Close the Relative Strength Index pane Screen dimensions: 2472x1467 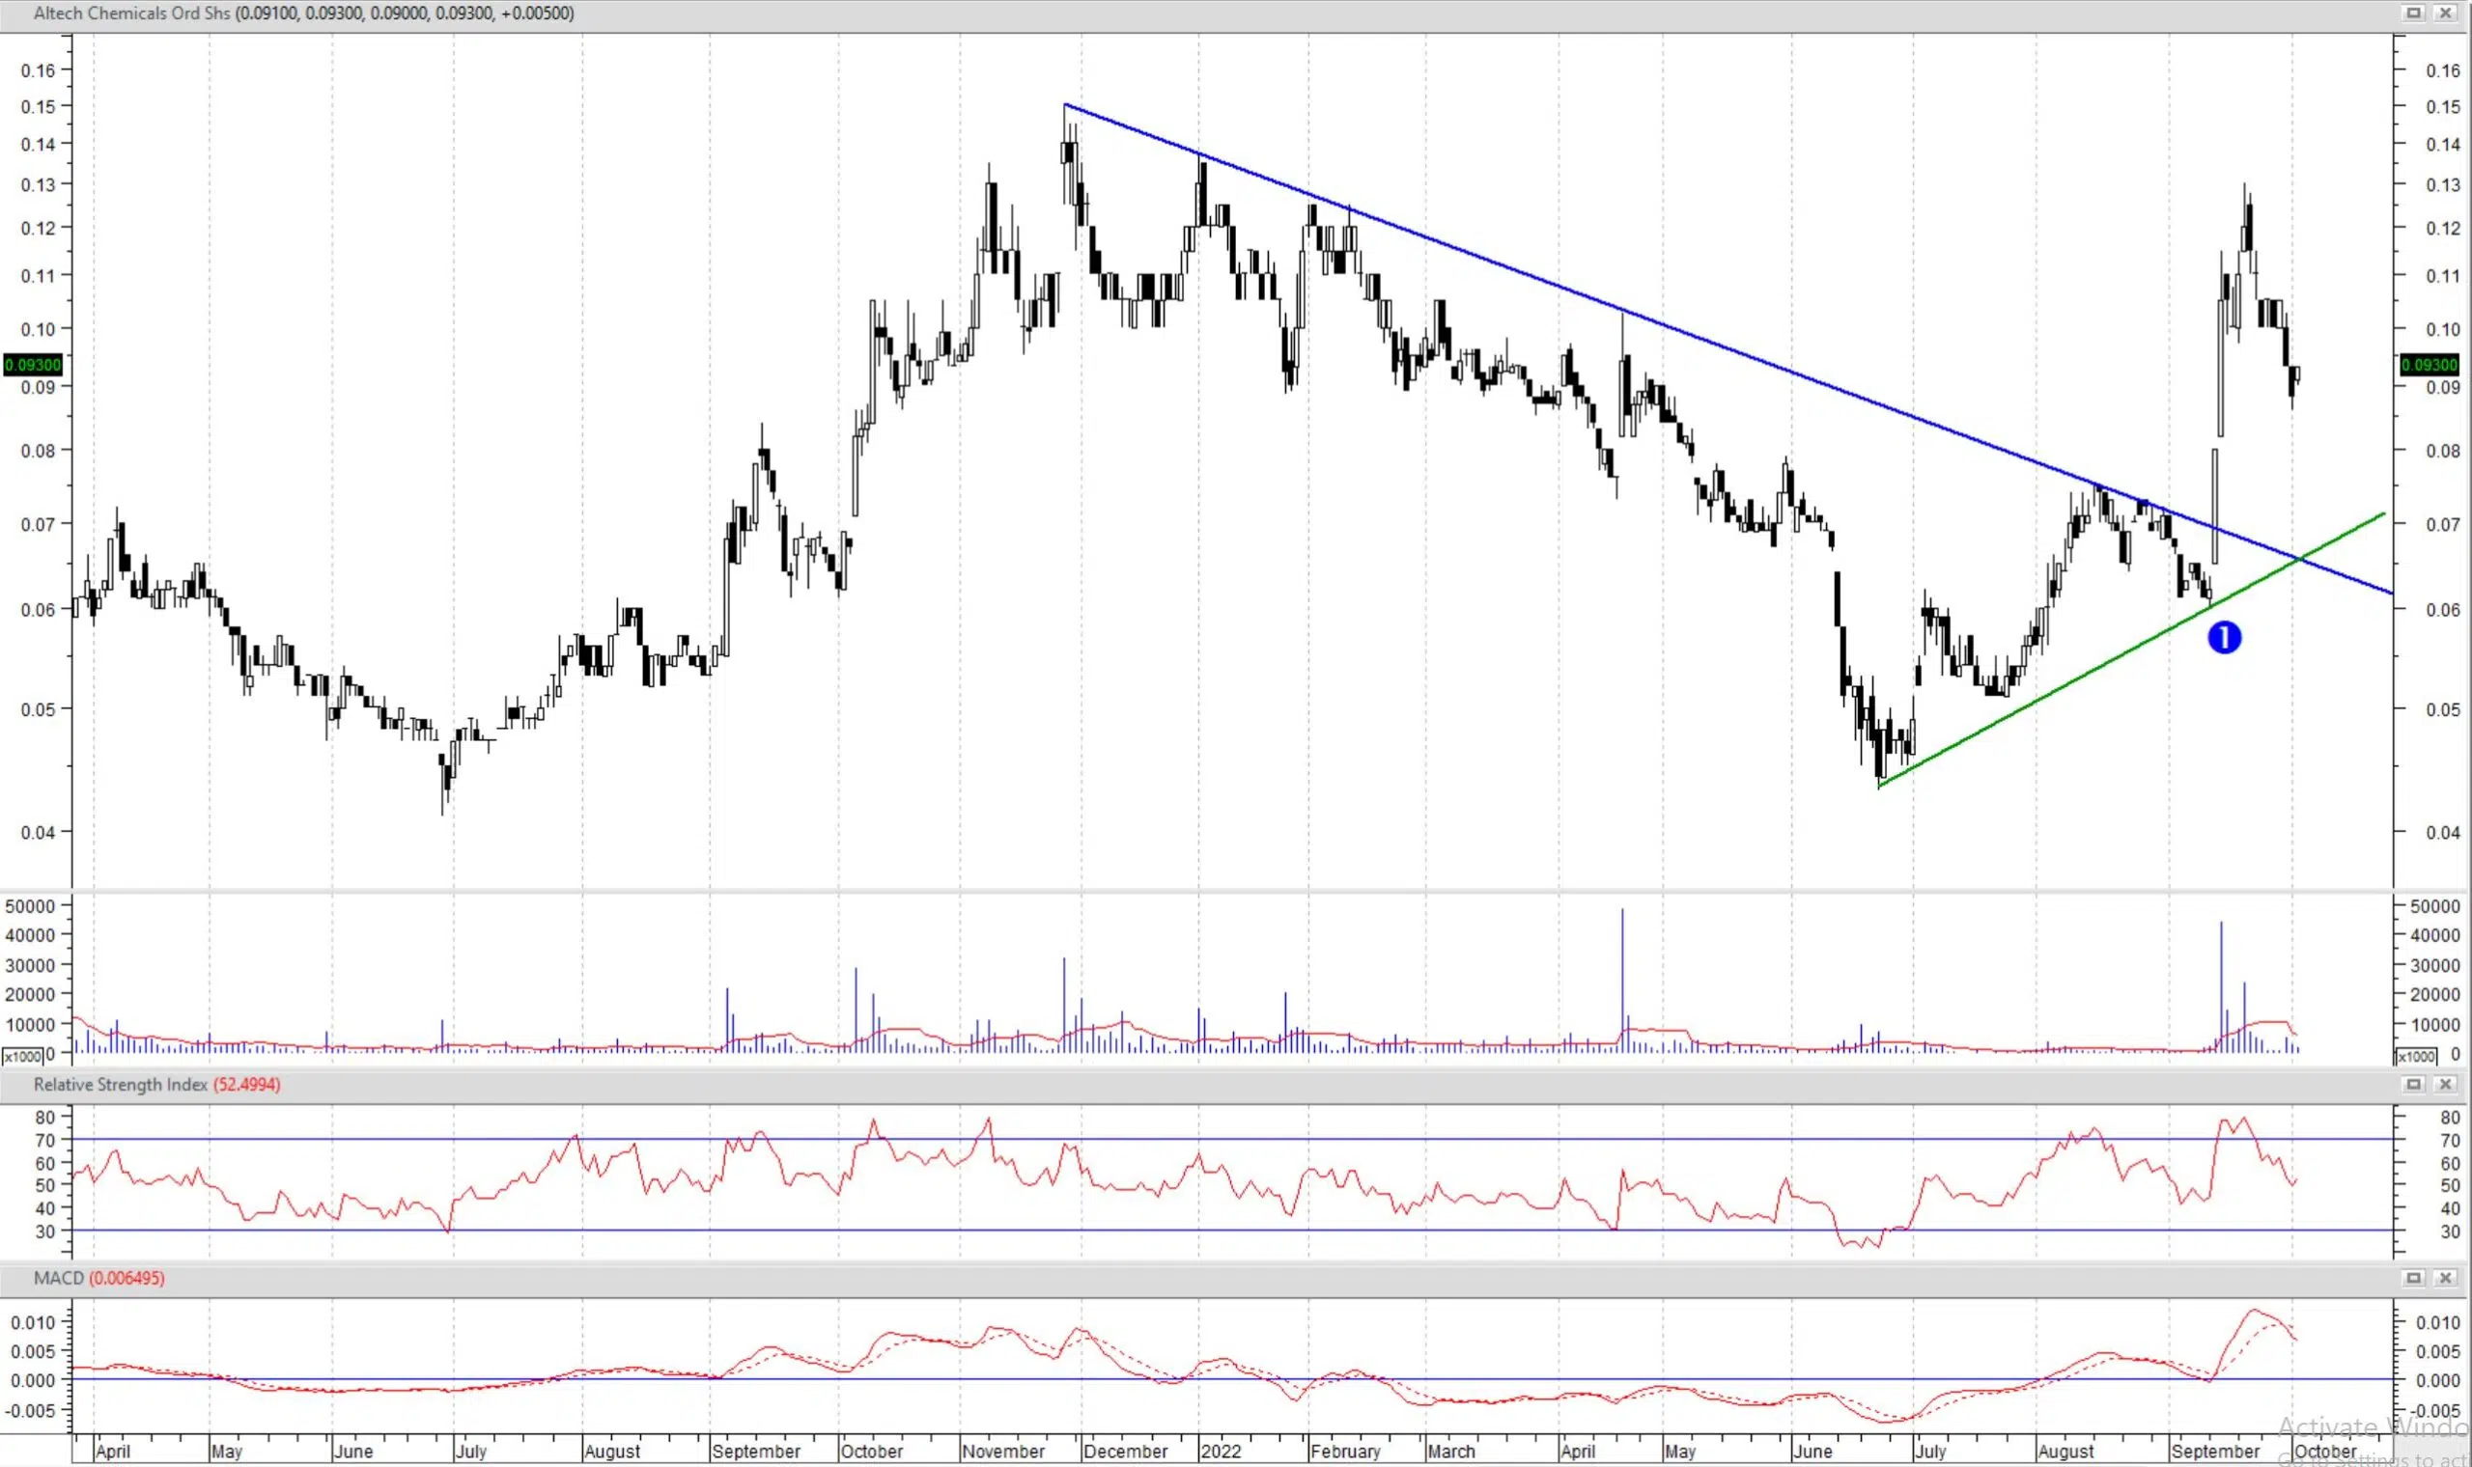pyautogui.click(x=2446, y=1085)
